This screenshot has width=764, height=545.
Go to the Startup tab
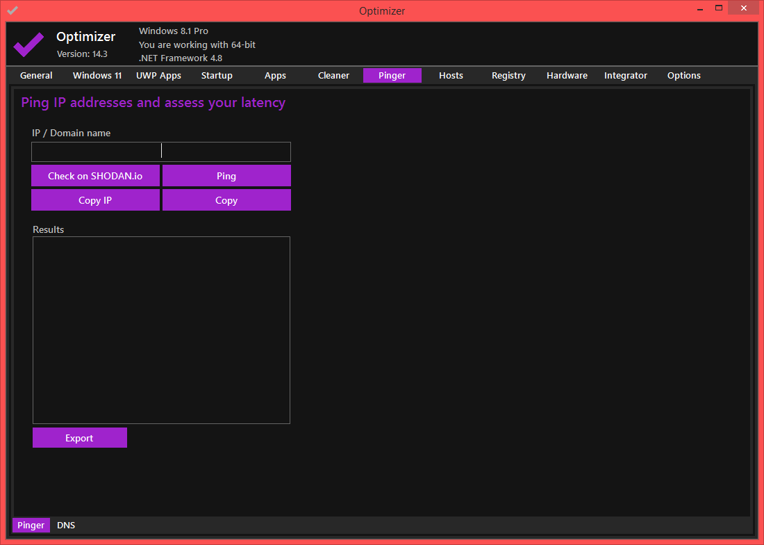click(x=217, y=75)
